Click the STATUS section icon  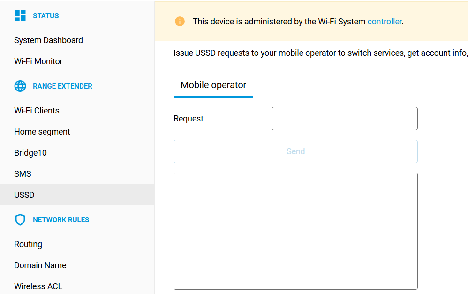pos(20,15)
